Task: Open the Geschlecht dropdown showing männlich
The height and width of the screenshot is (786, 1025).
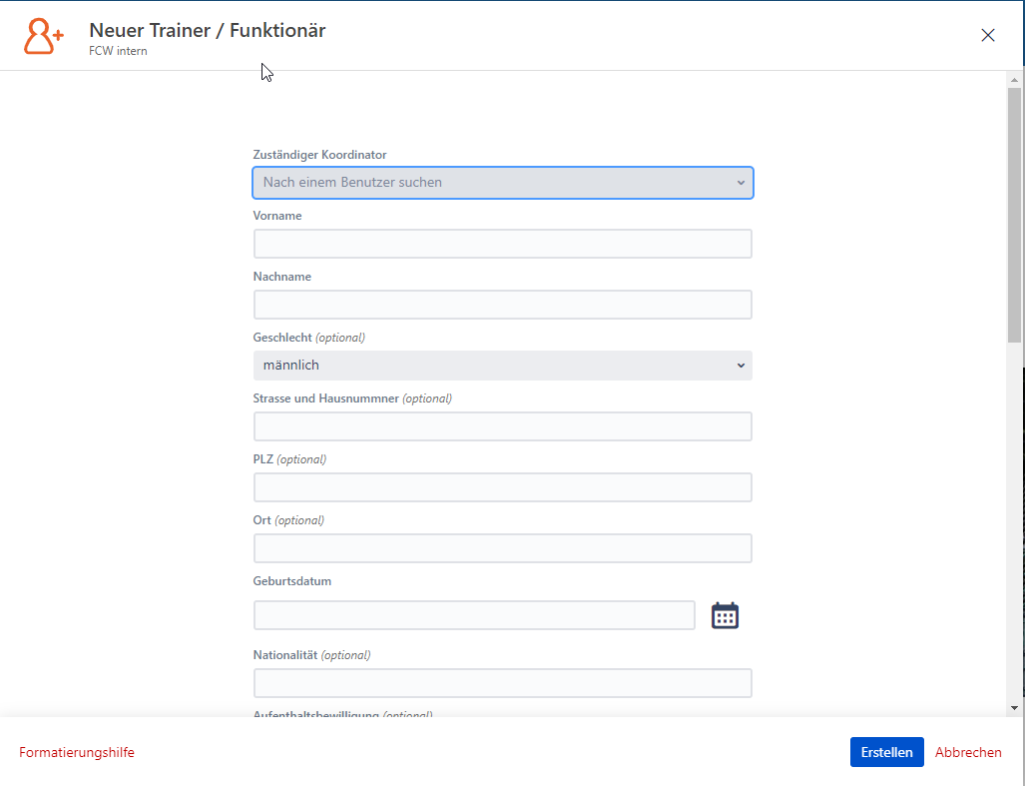Action: pyautogui.click(x=503, y=366)
